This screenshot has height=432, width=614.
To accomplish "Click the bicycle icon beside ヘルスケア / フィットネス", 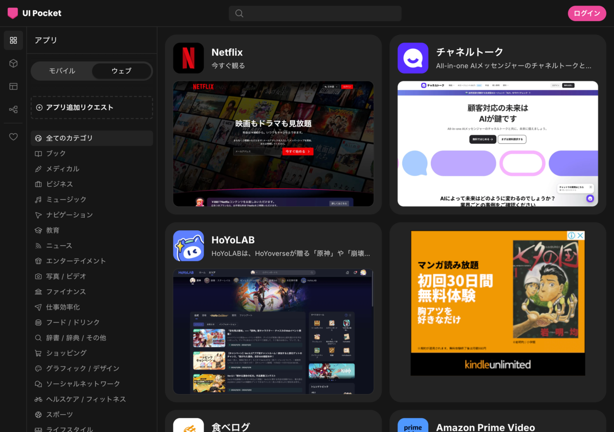I will [38, 399].
